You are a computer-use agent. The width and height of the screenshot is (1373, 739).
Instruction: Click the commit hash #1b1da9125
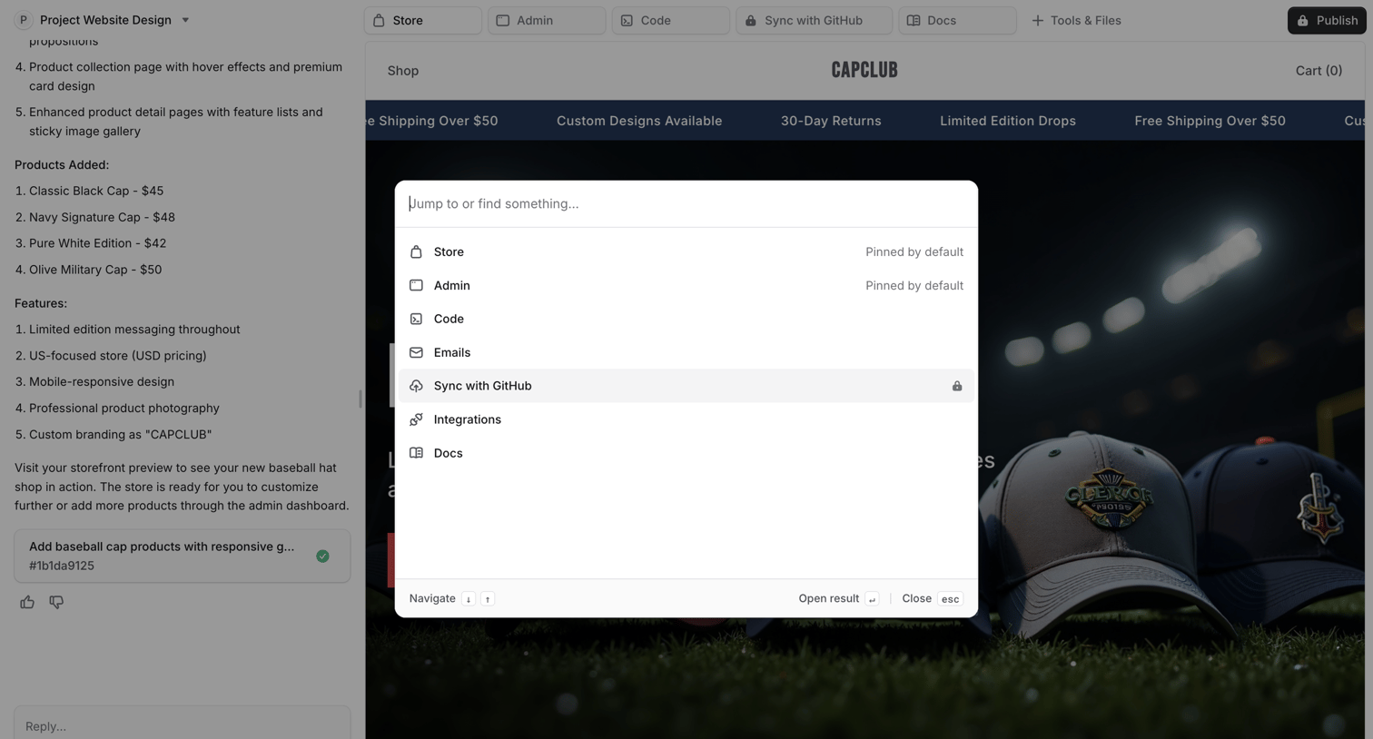coord(62,566)
